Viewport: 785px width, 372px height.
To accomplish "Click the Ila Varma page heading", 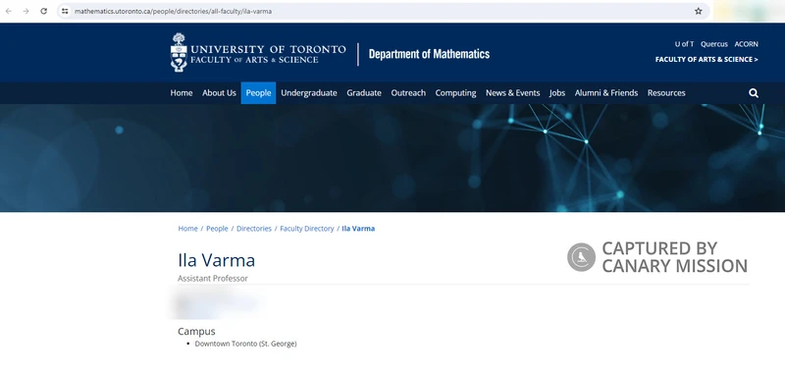I will (x=216, y=260).
